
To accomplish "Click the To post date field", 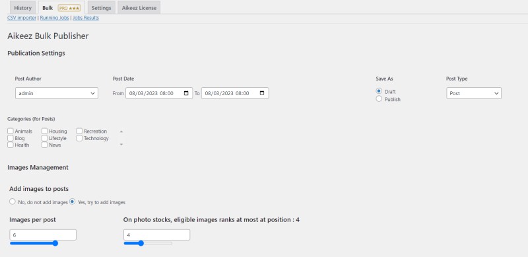I will 235,93.
